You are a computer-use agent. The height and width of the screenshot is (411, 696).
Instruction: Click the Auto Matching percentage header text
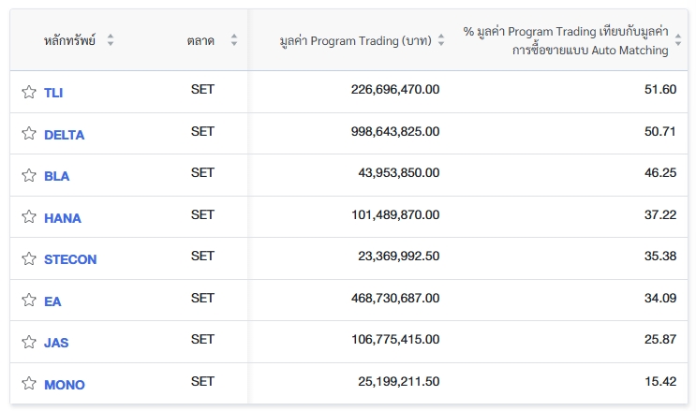tap(566, 41)
